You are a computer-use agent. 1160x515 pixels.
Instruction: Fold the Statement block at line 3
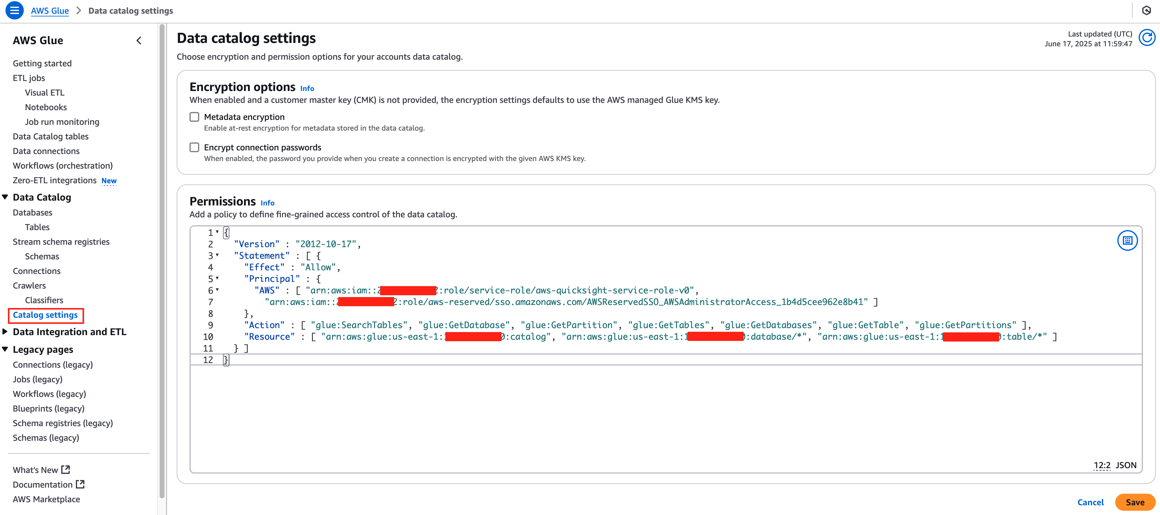tap(217, 255)
